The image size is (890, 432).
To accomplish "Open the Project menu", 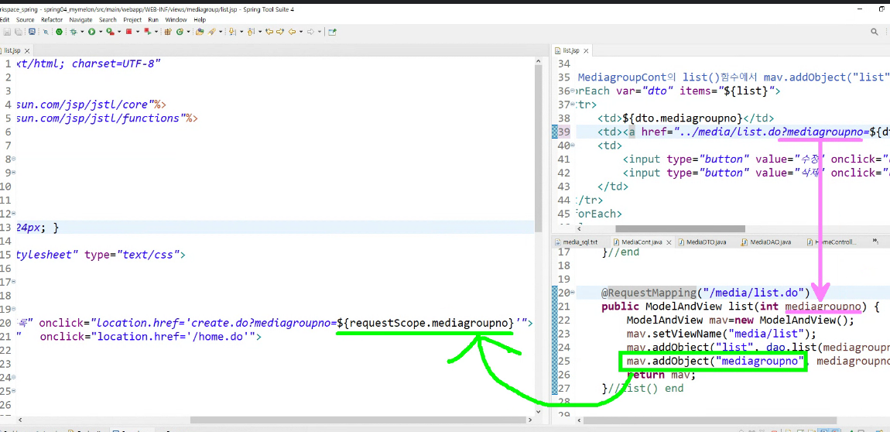I will (x=132, y=19).
